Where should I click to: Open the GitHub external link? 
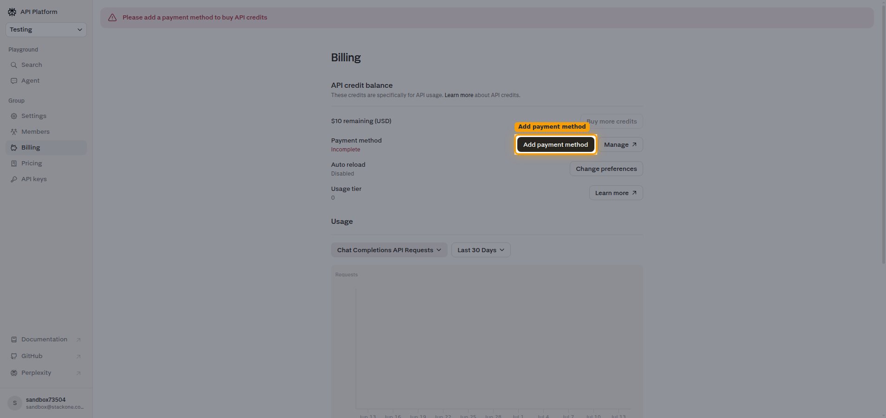[x=46, y=356]
